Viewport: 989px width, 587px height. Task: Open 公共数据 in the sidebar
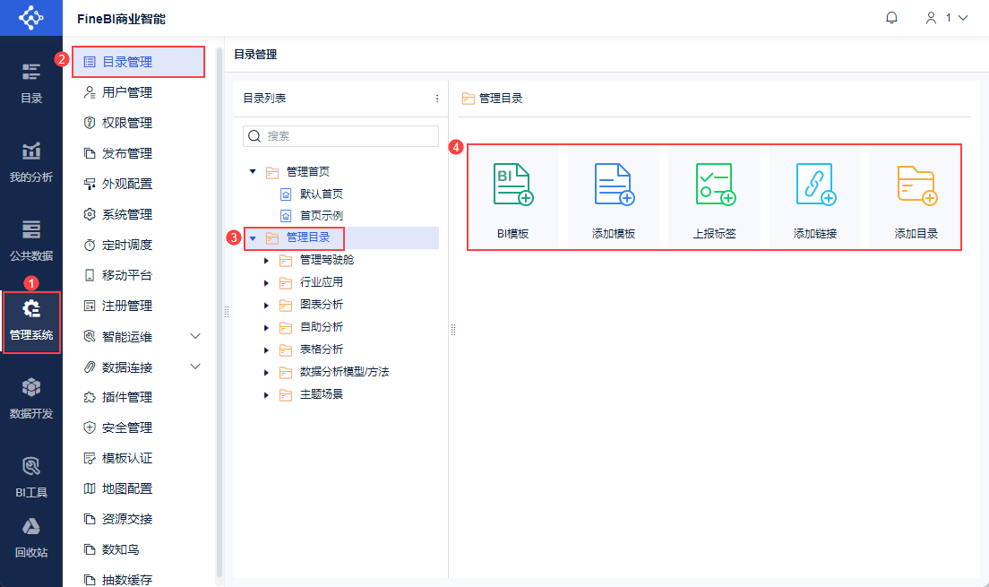30,240
